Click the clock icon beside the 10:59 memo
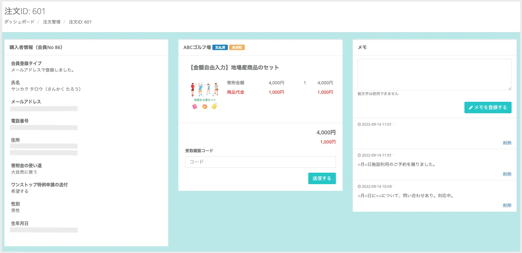Screen dimensions: 522x253 coord(359,186)
